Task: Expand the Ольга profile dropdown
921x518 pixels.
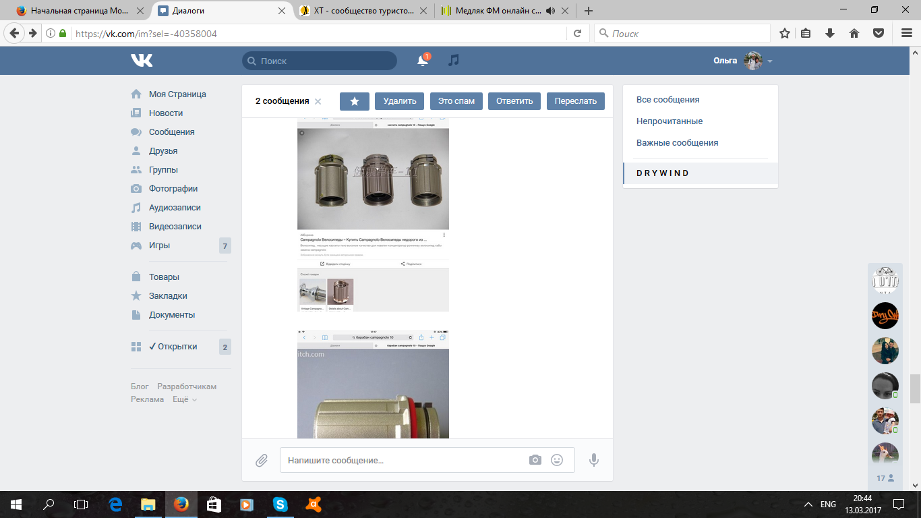Action: (770, 61)
